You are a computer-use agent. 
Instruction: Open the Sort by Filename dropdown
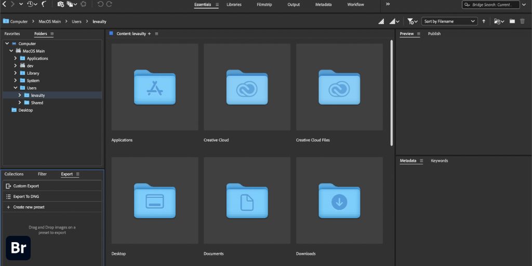[x=449, y=21]
